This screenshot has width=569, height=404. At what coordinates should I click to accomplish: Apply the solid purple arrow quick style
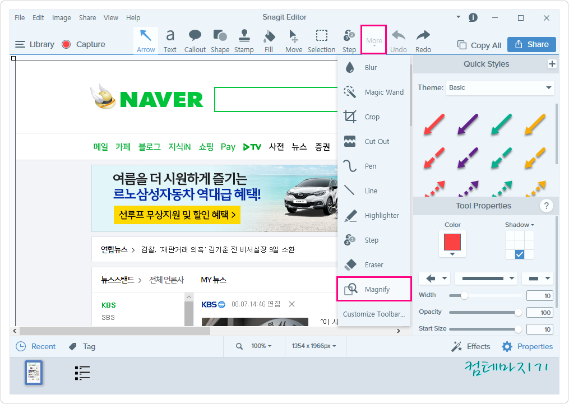click(x=468, y=124)
